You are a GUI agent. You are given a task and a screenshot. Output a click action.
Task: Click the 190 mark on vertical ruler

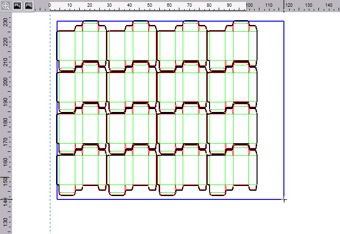coord(5,102)
